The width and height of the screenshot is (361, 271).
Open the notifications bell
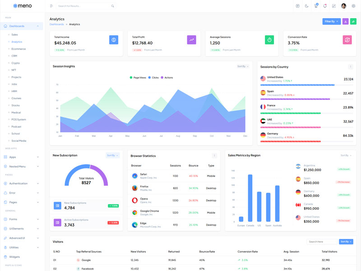point(325,6)
